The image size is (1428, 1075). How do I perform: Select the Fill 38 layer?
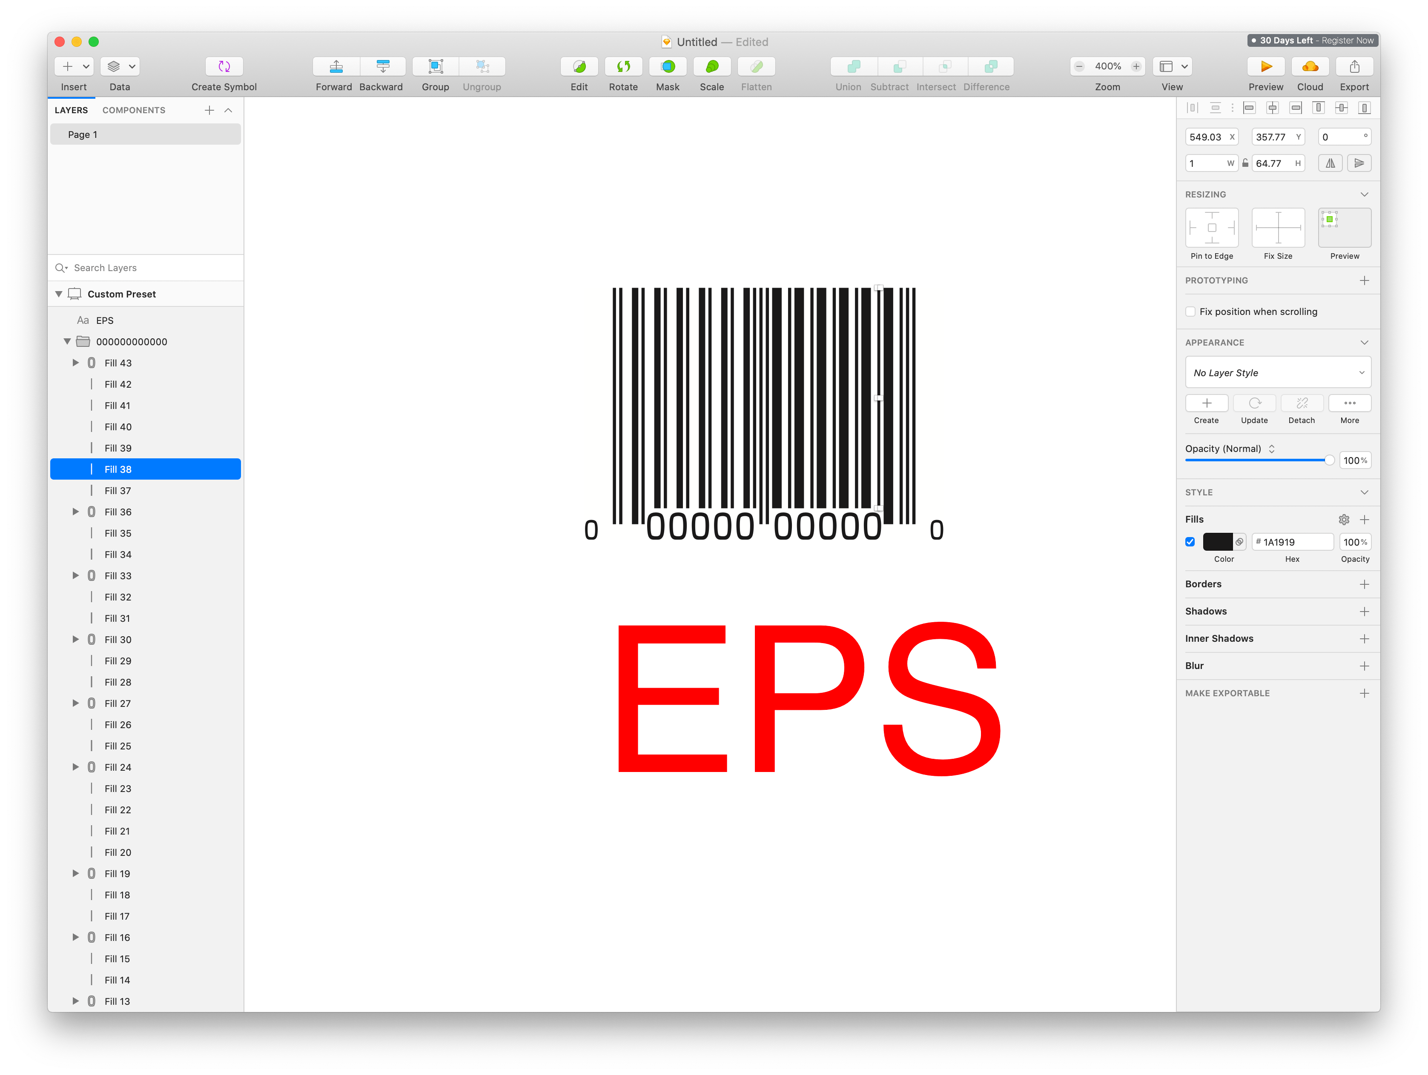146,469
